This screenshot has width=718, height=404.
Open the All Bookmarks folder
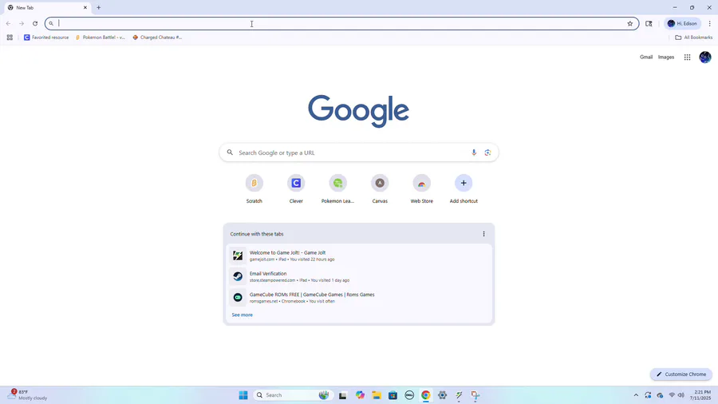[694, 38]
